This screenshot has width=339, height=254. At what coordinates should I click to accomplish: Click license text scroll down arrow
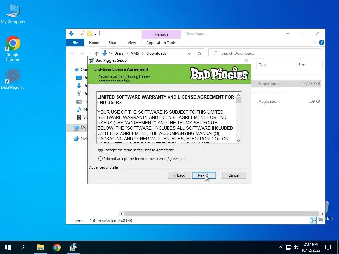point(238,140)
